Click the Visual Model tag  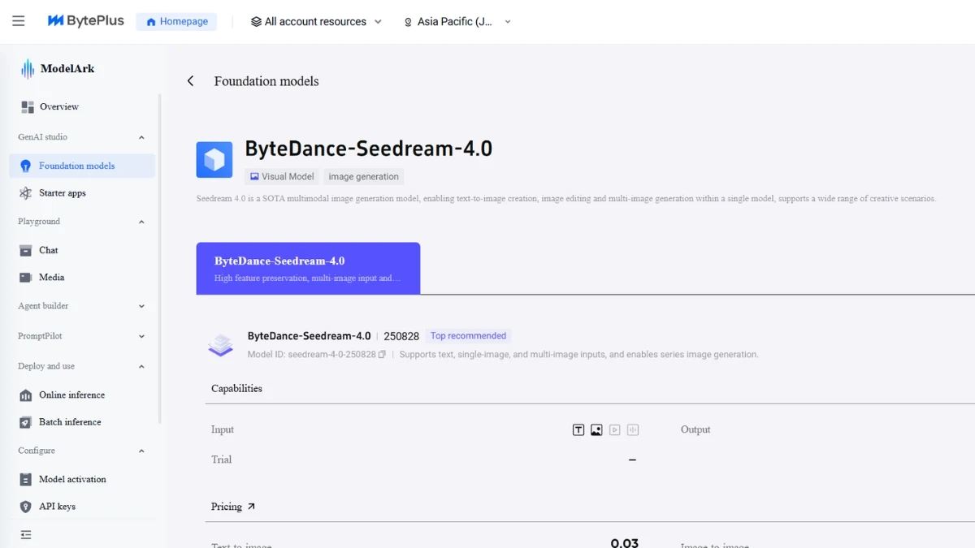[x=282, y=176]
